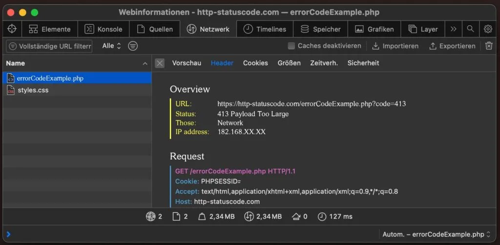Click the Exportieren button
The width and height of the screenshot is (500, 245).
coord(452,46)
